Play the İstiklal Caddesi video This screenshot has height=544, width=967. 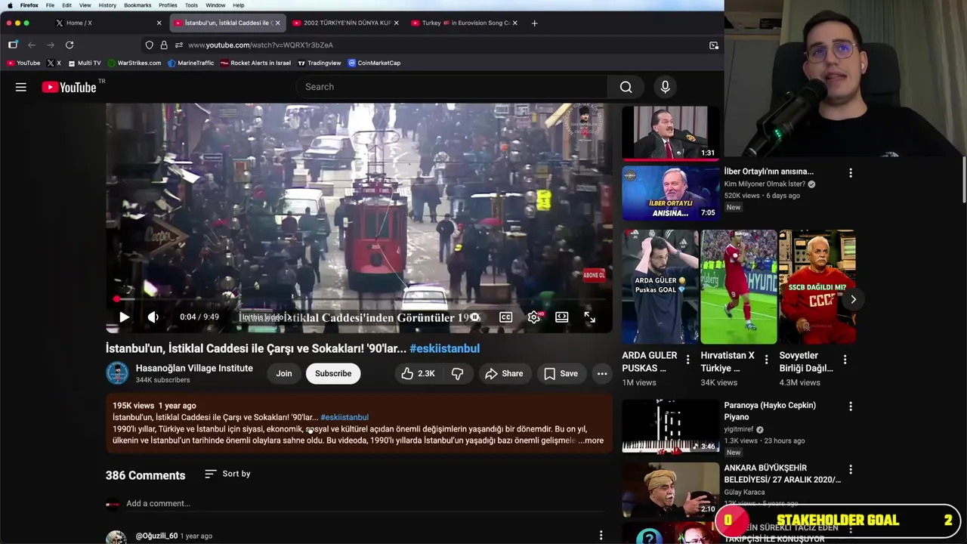[x=124, y=317]
